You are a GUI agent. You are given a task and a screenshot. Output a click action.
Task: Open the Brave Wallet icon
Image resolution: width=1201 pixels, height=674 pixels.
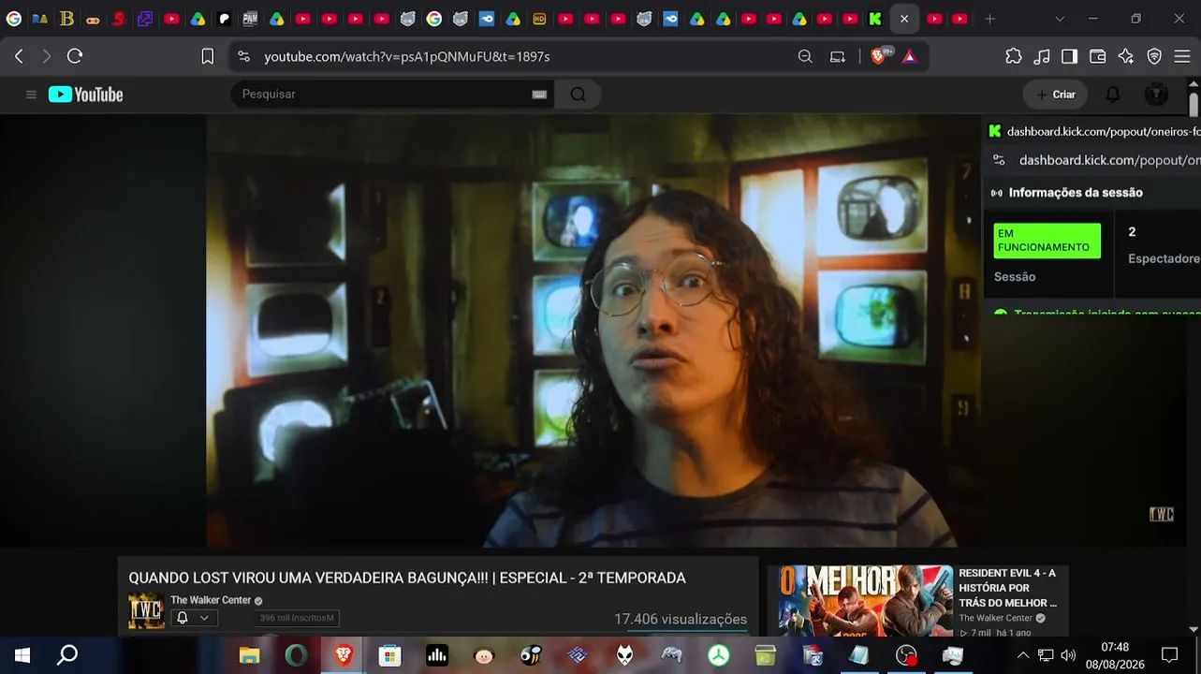click(1098, 56)
